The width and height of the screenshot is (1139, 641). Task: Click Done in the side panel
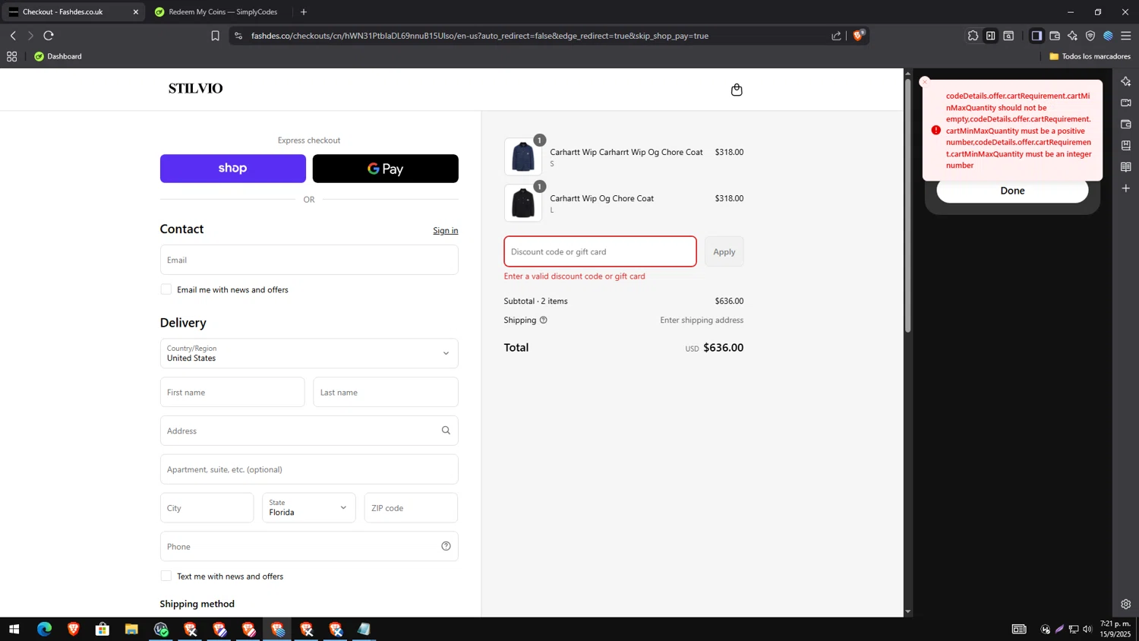(x=1012, y=191)
